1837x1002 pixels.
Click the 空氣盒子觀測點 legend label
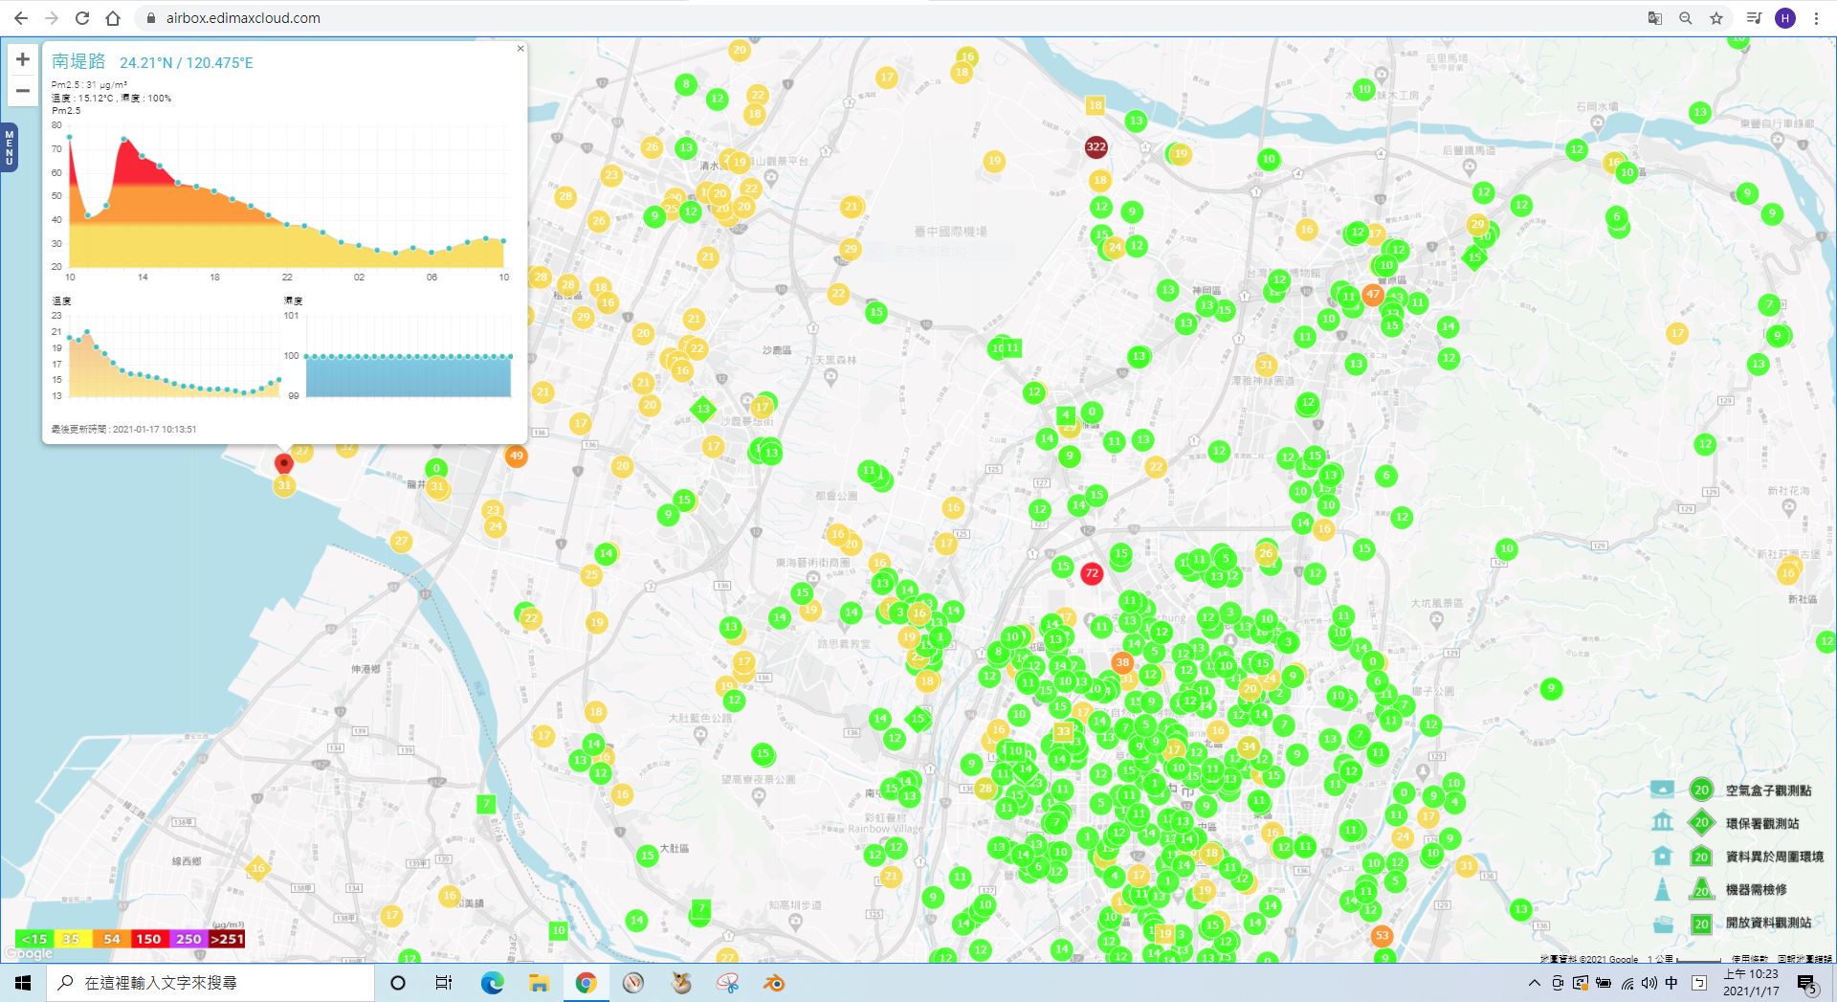point(1768,790)
